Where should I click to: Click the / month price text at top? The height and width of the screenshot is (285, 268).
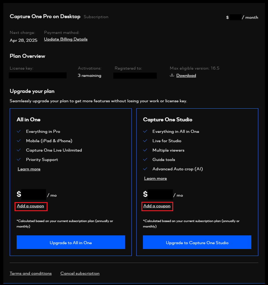(250, 18)
